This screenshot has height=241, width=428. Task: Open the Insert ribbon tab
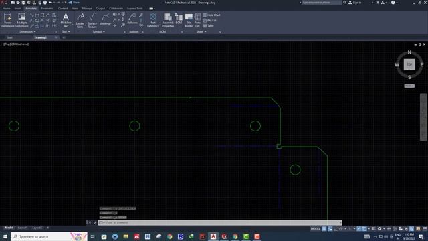pyautogui.click(x=18, y=9)
